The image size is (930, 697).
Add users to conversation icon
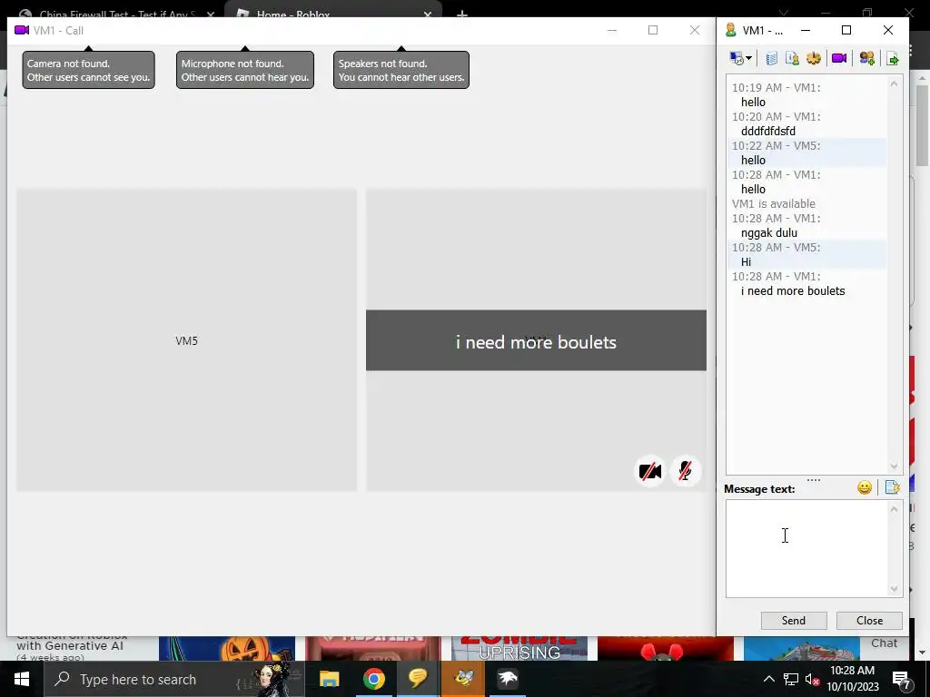click(866, 58)
